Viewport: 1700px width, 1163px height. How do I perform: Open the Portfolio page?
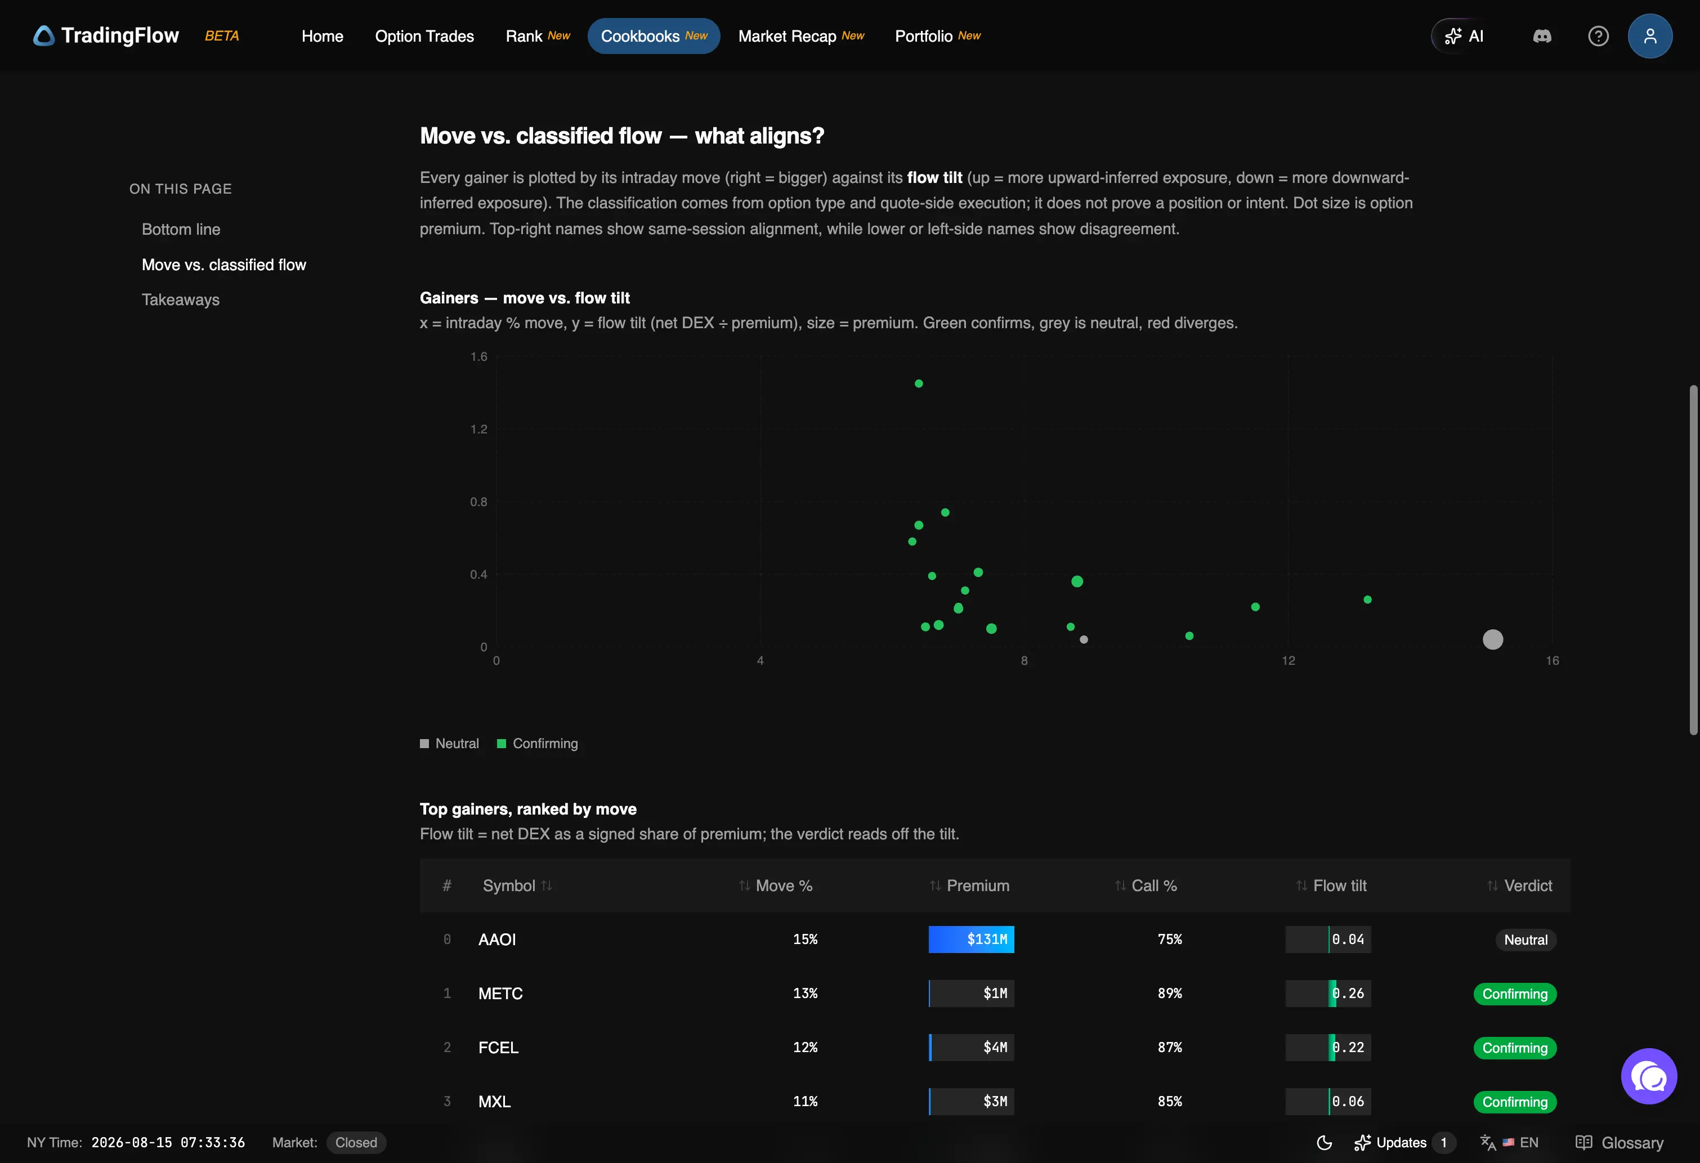tap(938, 36)
